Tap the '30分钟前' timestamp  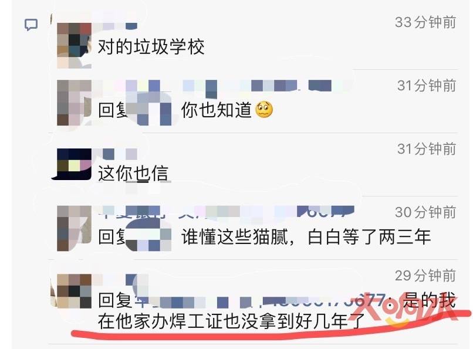pyautogui.click(x=425, y=212)
